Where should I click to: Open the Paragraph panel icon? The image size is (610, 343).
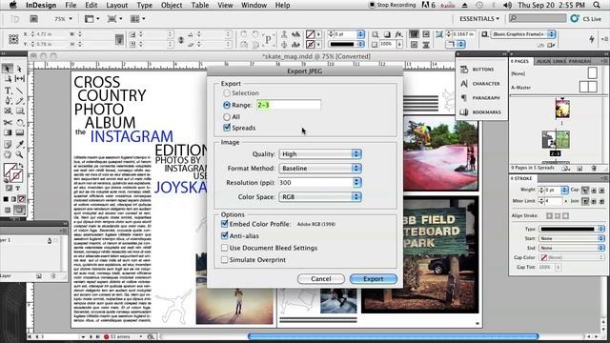click(x=464, y=97)
